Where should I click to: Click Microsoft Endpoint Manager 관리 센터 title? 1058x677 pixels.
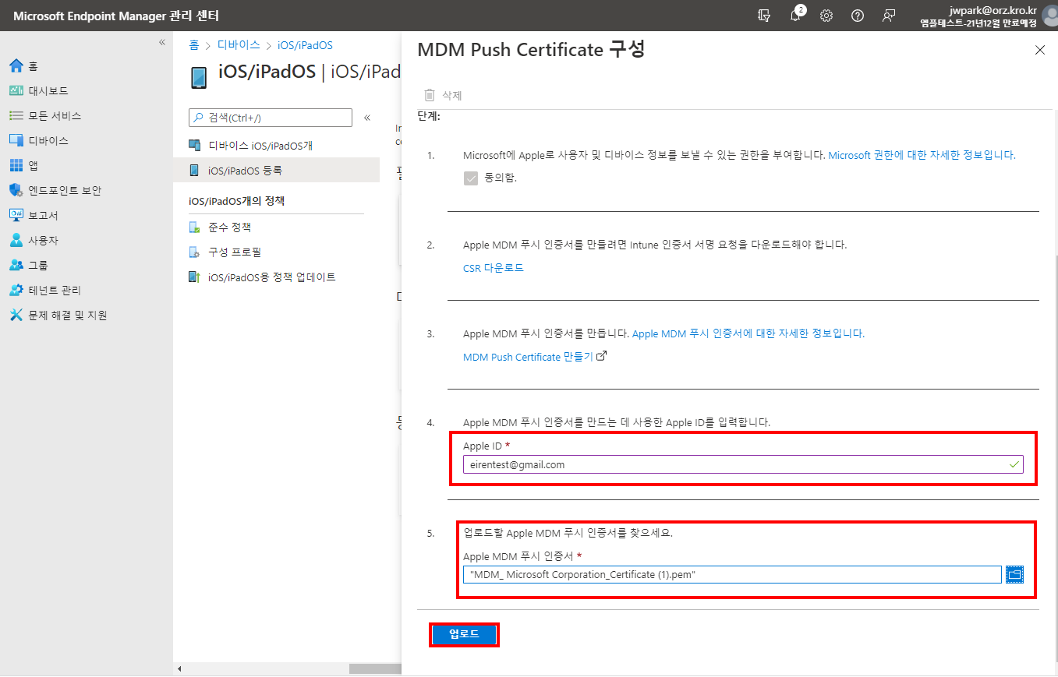[116, 16]
